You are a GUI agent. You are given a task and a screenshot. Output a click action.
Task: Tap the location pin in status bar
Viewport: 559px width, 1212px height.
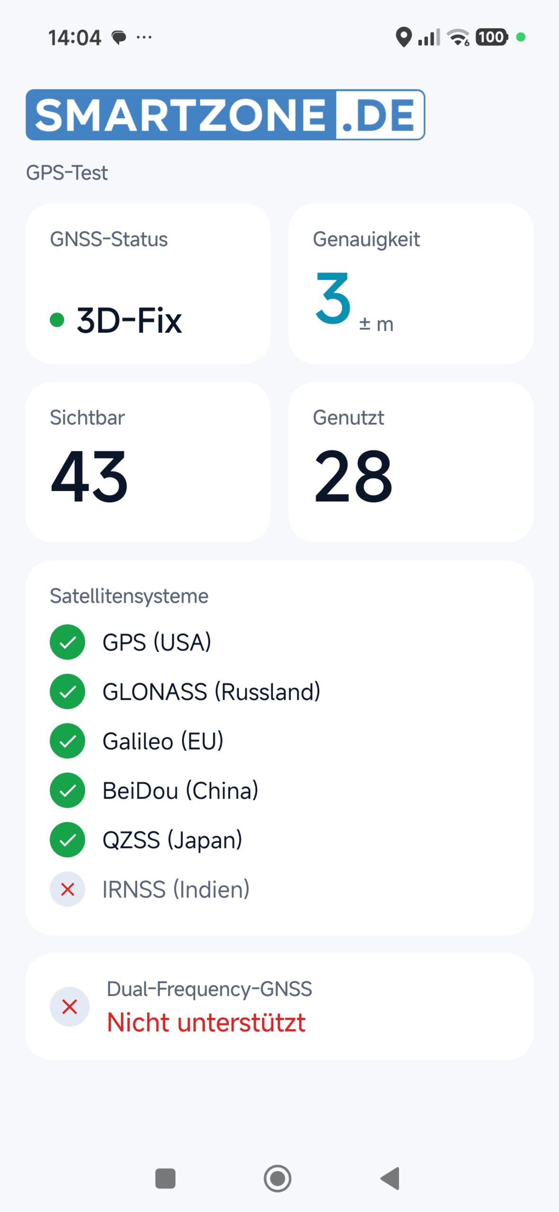tap(403, 37)
